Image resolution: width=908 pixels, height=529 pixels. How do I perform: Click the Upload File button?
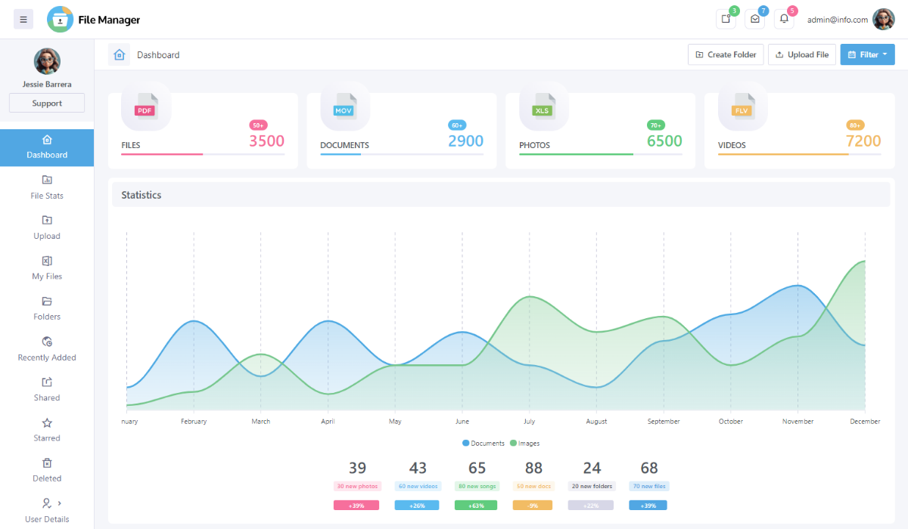coord(801,54)
